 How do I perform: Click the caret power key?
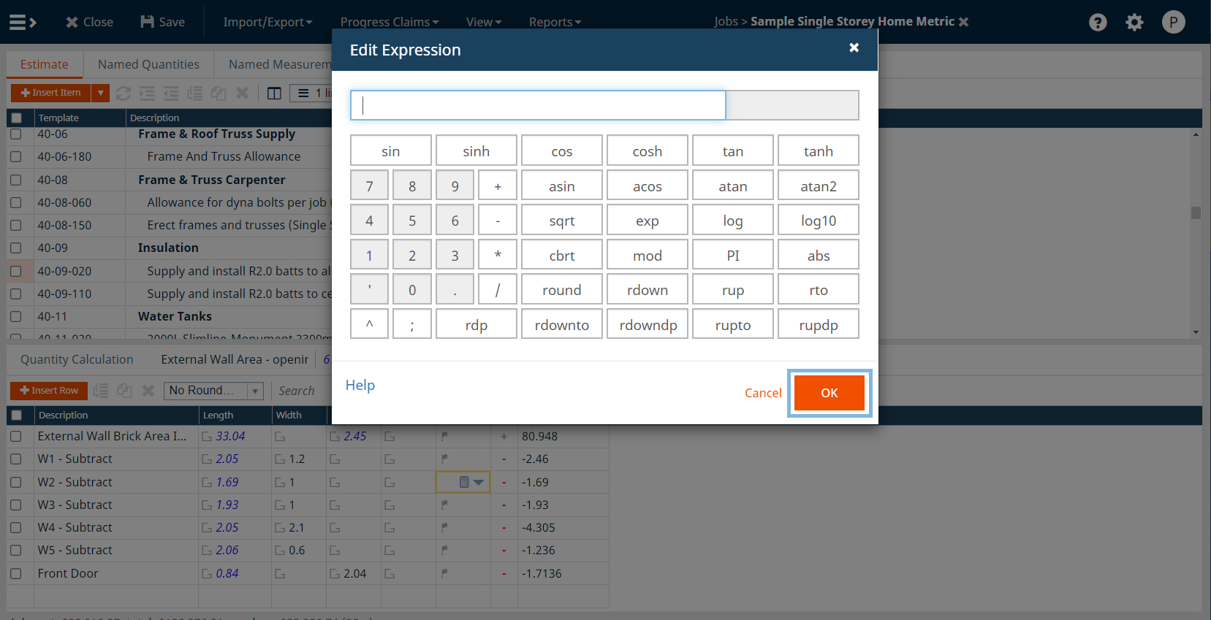point(369,324)
